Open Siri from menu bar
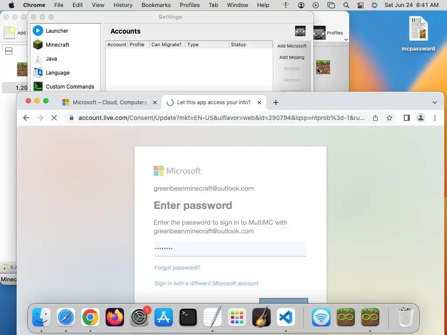This screenshot has height=335, width=447. [x=374, y=5]
